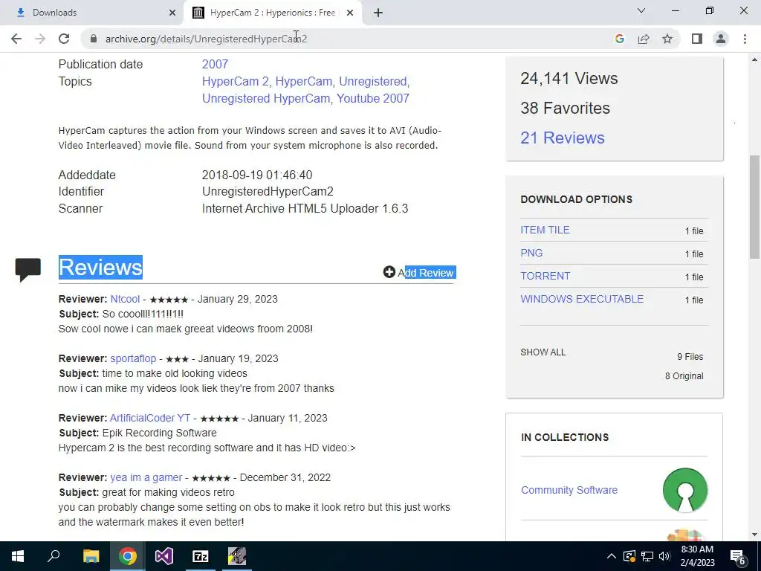Click the padlock site info icon
This screenshot has width=761, height=571.
point(94,39)
